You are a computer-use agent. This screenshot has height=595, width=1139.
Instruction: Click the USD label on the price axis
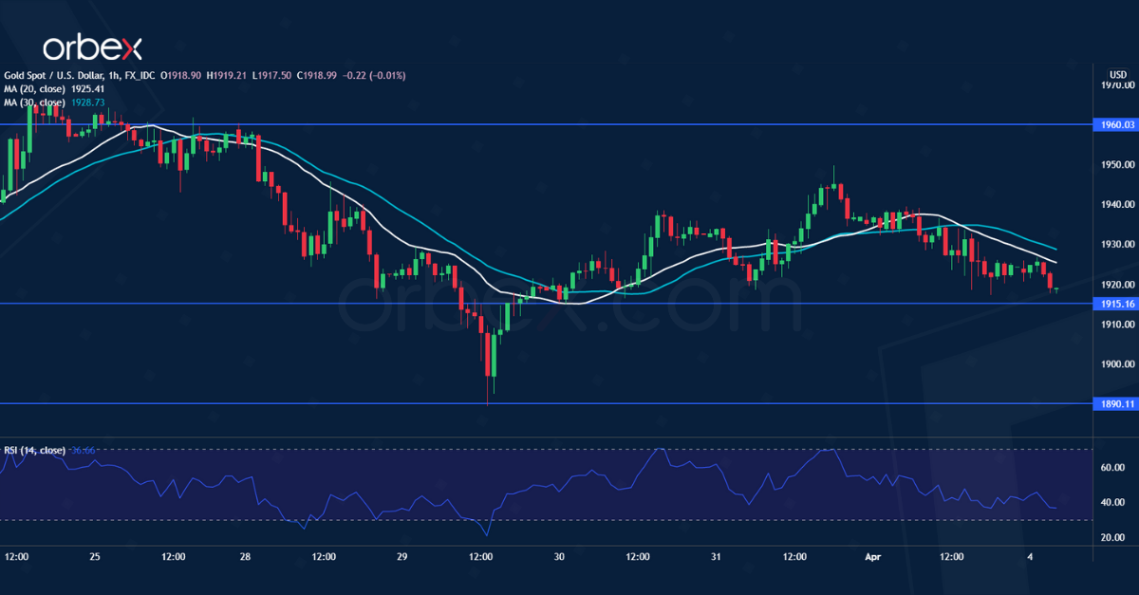[x=1116, y=72]
